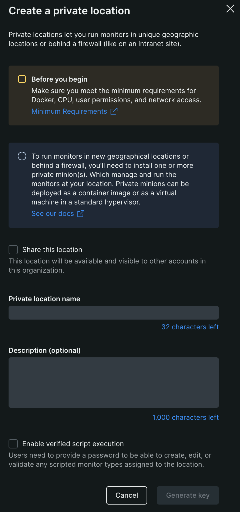Close the Create a private location panel
The image size is (240, 512).
click(230, 9)
